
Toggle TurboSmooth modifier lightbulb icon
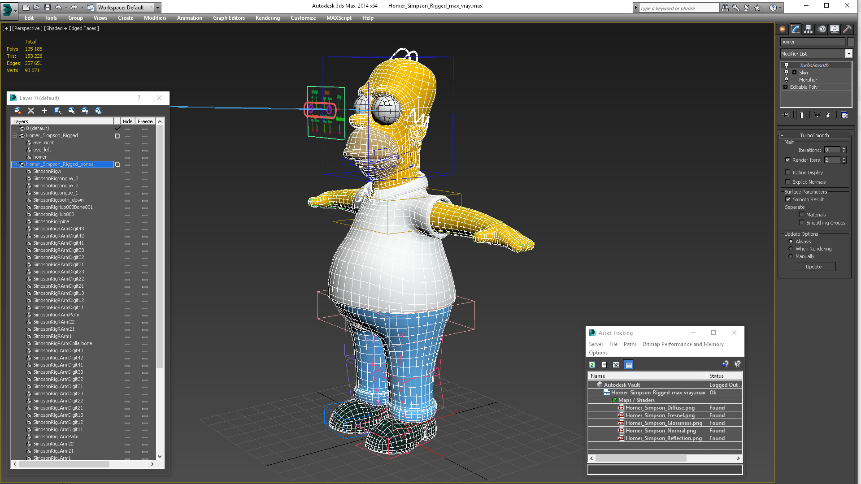(786, 65)
